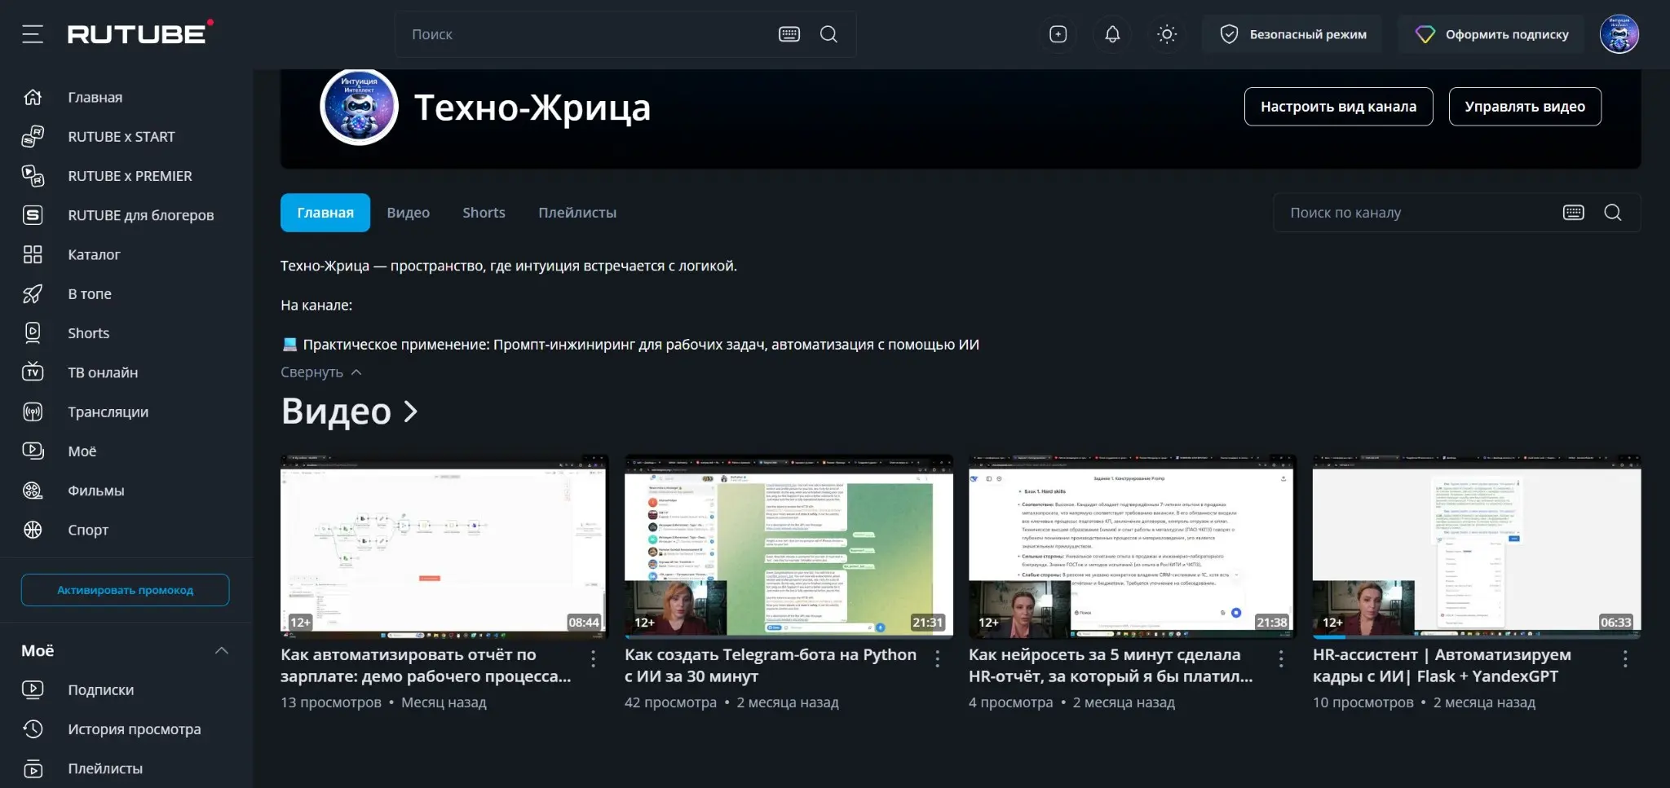Viewport: 1670px width, 788px height.
Task: Enable Безопасный режим mode
Action: point(1292,34)
